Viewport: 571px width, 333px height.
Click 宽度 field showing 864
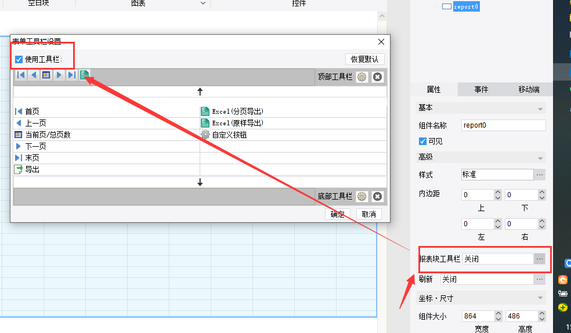point(478,316)
